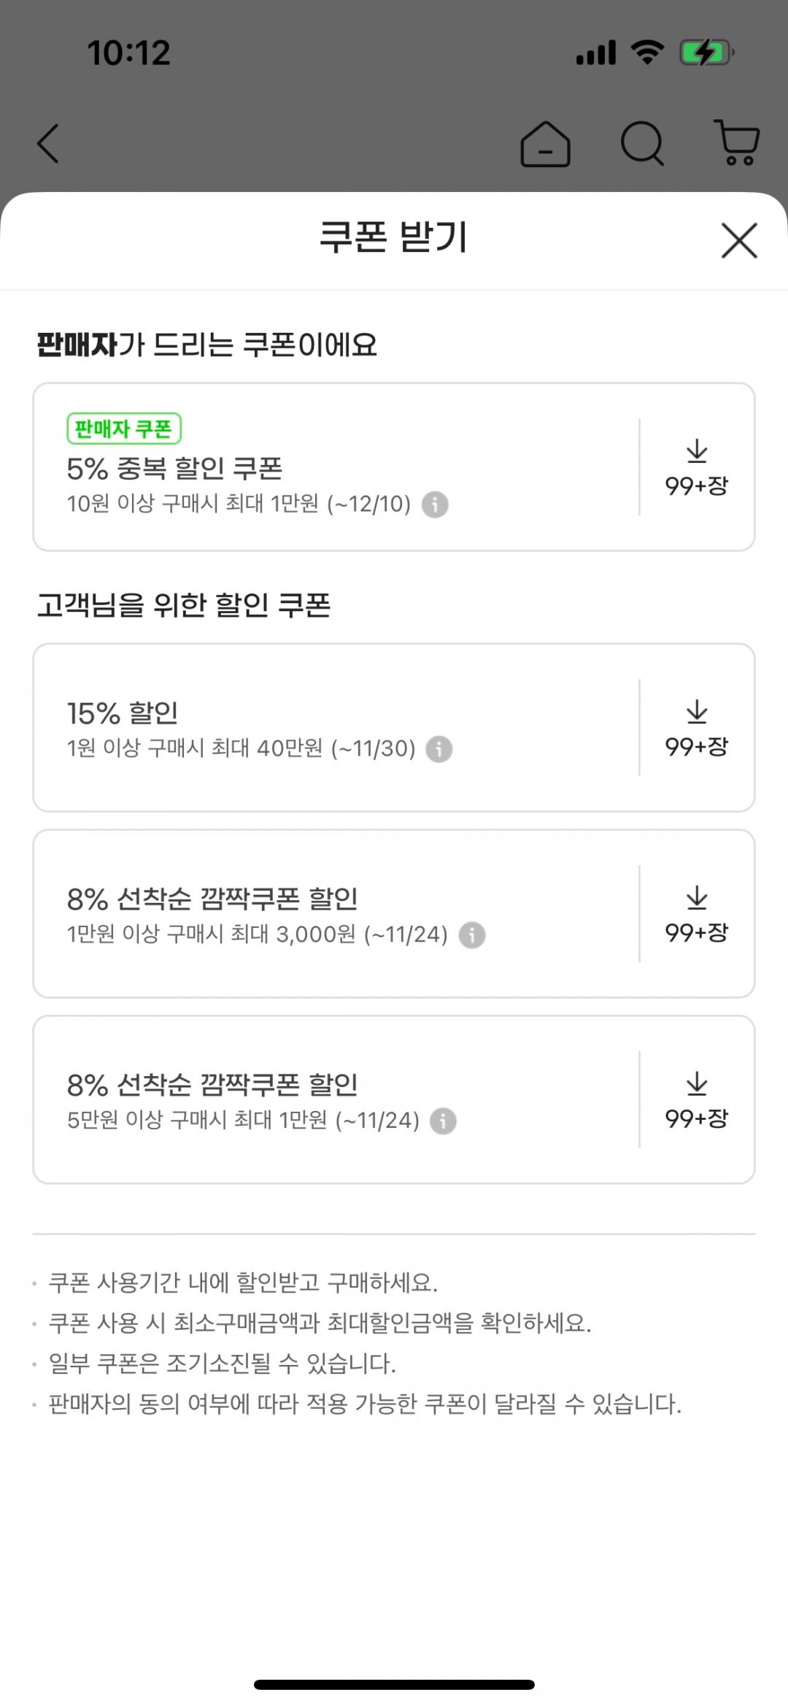Download the 8% coupon for 5만원 이상
The height and width of the screenshot is (1706, 788).
[x=697, y=1100]
